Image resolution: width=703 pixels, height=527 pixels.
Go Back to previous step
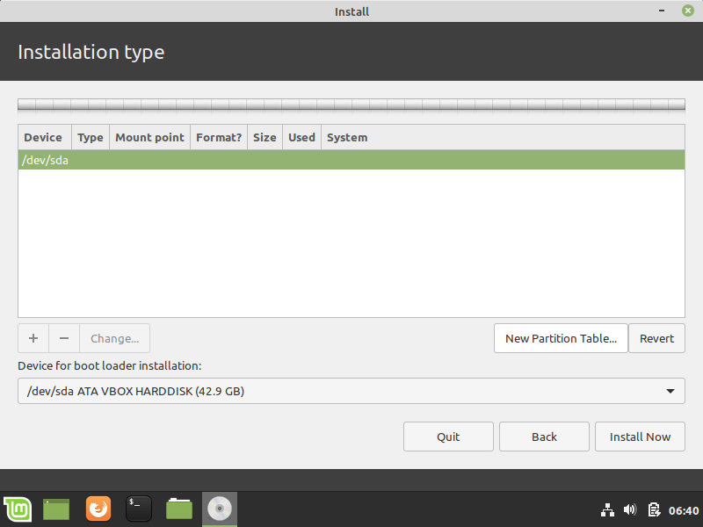(x=544, y=437)
